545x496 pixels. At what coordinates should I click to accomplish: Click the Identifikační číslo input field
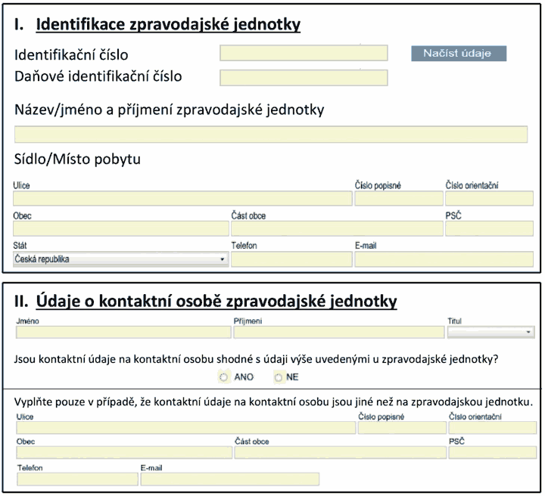pos(304,53)
